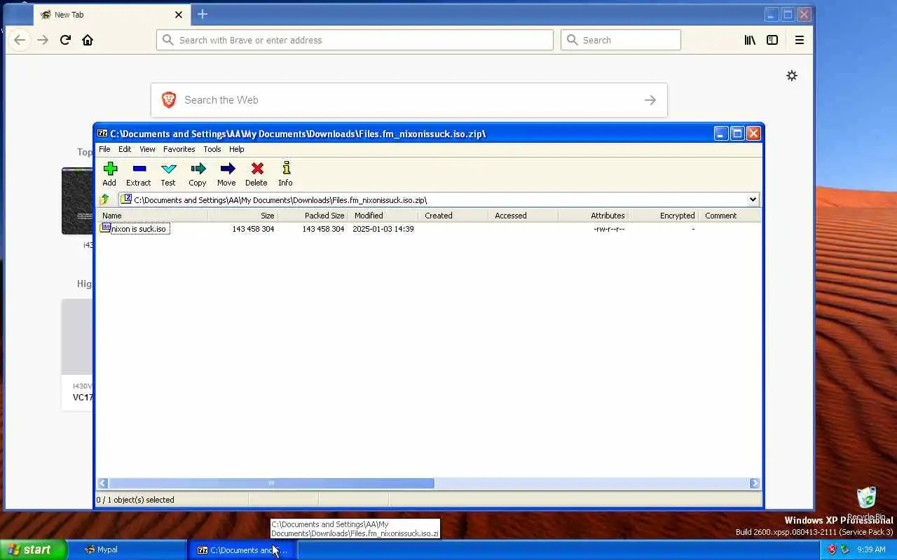Sort by Comment column header
The image size is (897, 560).
pos(730,216)
